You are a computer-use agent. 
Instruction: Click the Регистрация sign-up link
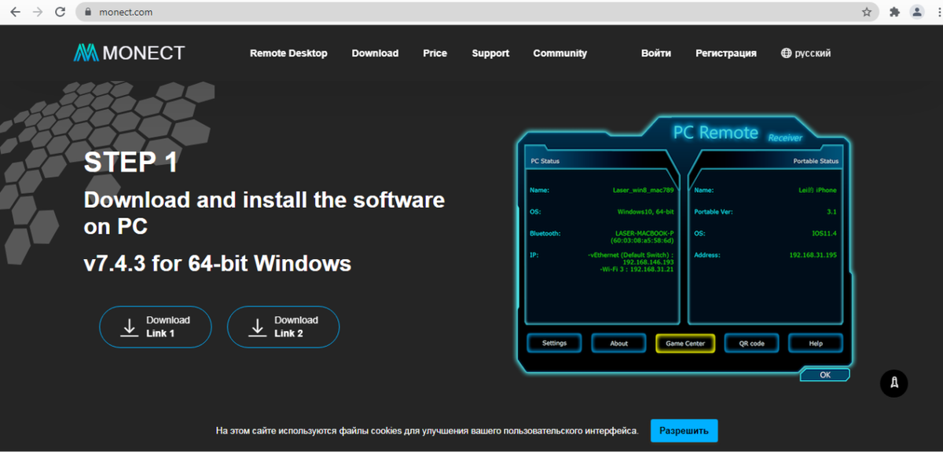726,53
